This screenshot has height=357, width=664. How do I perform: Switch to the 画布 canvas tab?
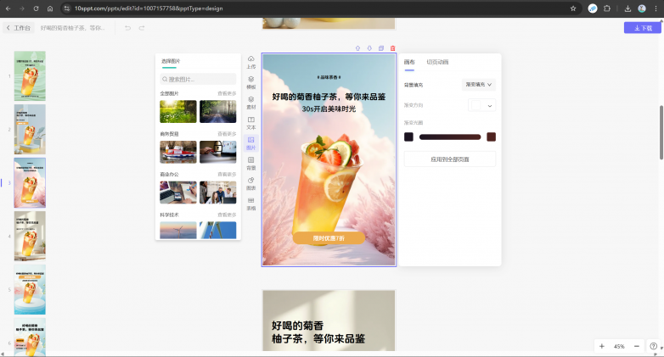click(409, 62)
